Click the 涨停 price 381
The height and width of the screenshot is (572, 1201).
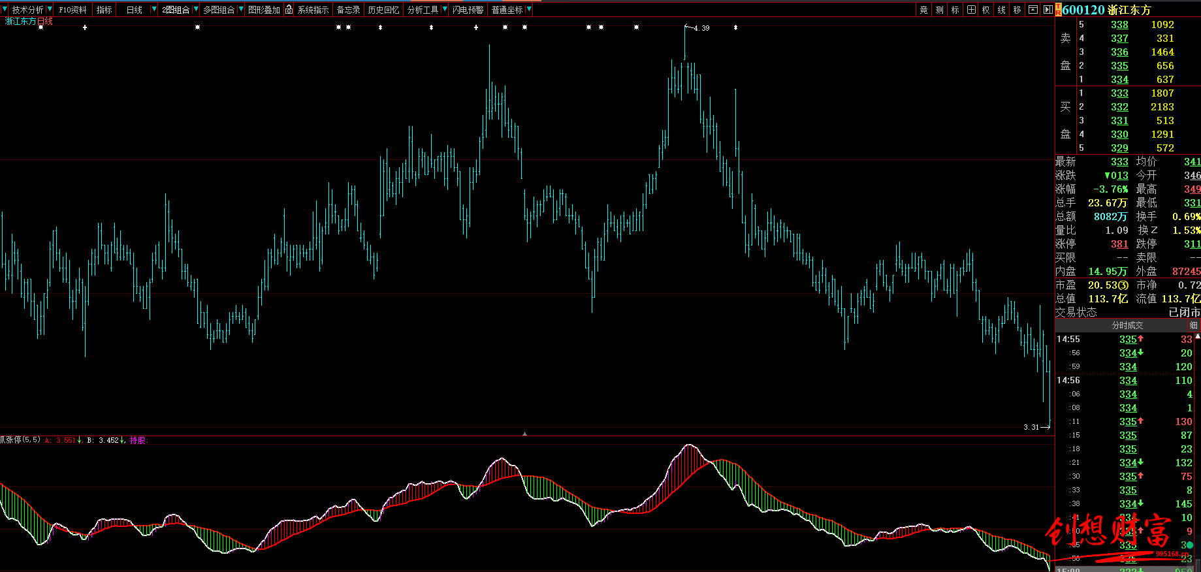[x=1119, y=244]
